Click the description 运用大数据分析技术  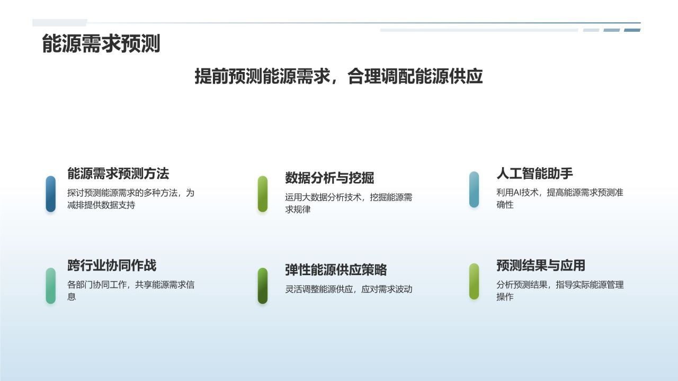coord(323,197)
